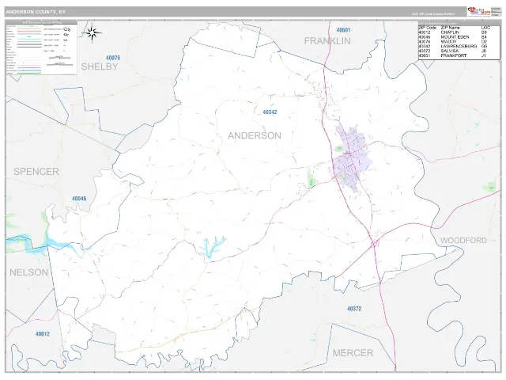
Task: Select the ANDERSON county label
Action: pos(255,135)
